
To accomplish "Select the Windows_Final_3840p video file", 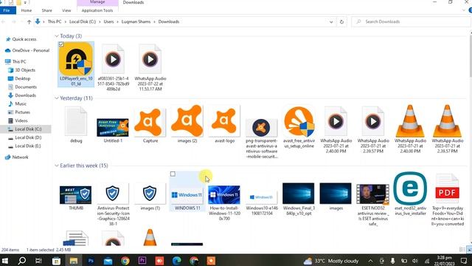I will (298, 194).
